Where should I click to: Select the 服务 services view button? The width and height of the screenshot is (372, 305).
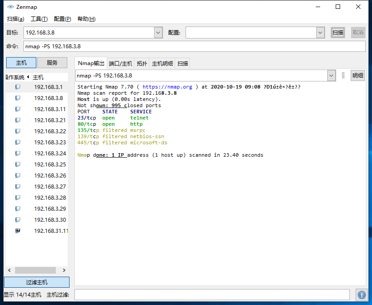tap(52, 62)
